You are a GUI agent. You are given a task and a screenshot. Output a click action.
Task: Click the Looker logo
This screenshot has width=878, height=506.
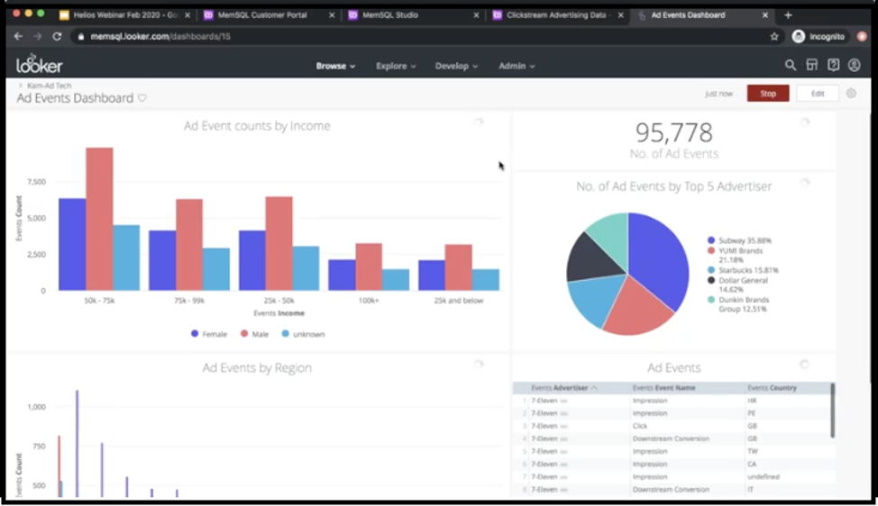click(39, 64)
